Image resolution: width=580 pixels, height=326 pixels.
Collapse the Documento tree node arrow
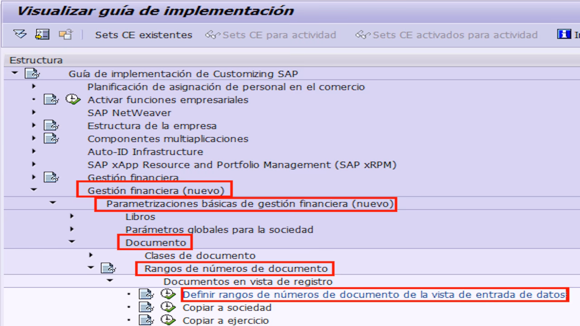[72, 243]
